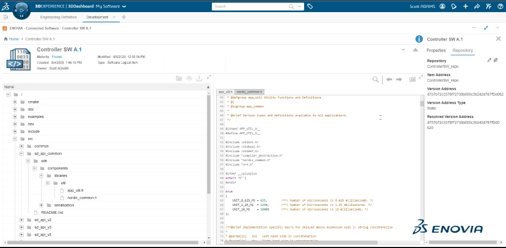Open the help question mark icon

(x=500, y=6)
